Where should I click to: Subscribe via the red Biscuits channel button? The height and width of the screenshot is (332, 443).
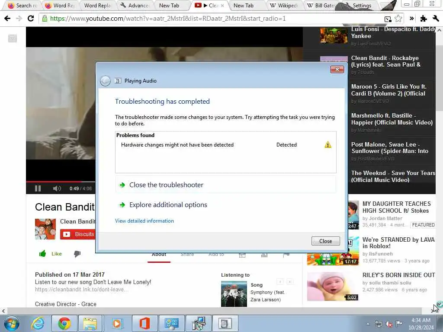[78, 234]
